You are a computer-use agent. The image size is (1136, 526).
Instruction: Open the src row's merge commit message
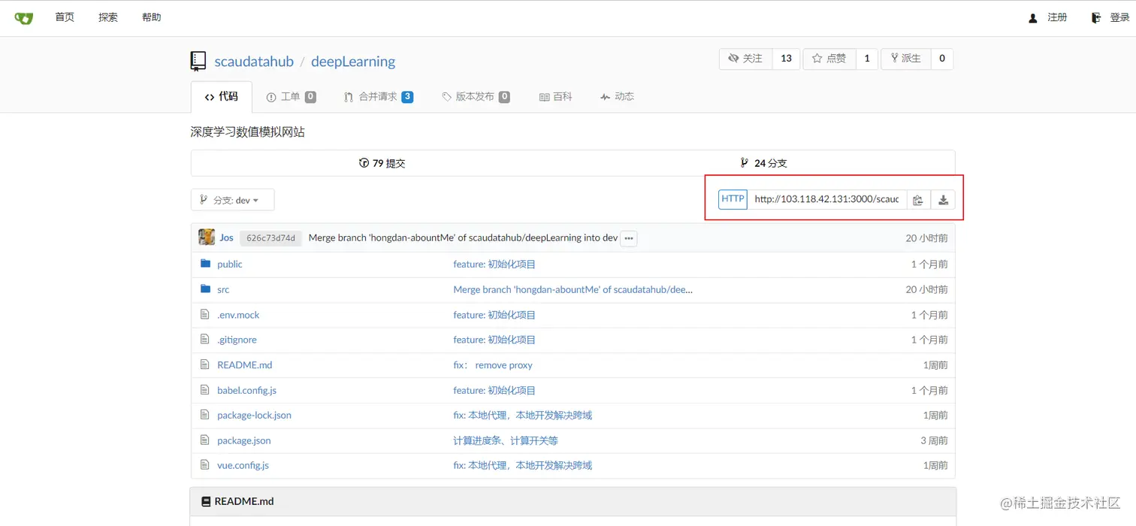click(573, 289)
